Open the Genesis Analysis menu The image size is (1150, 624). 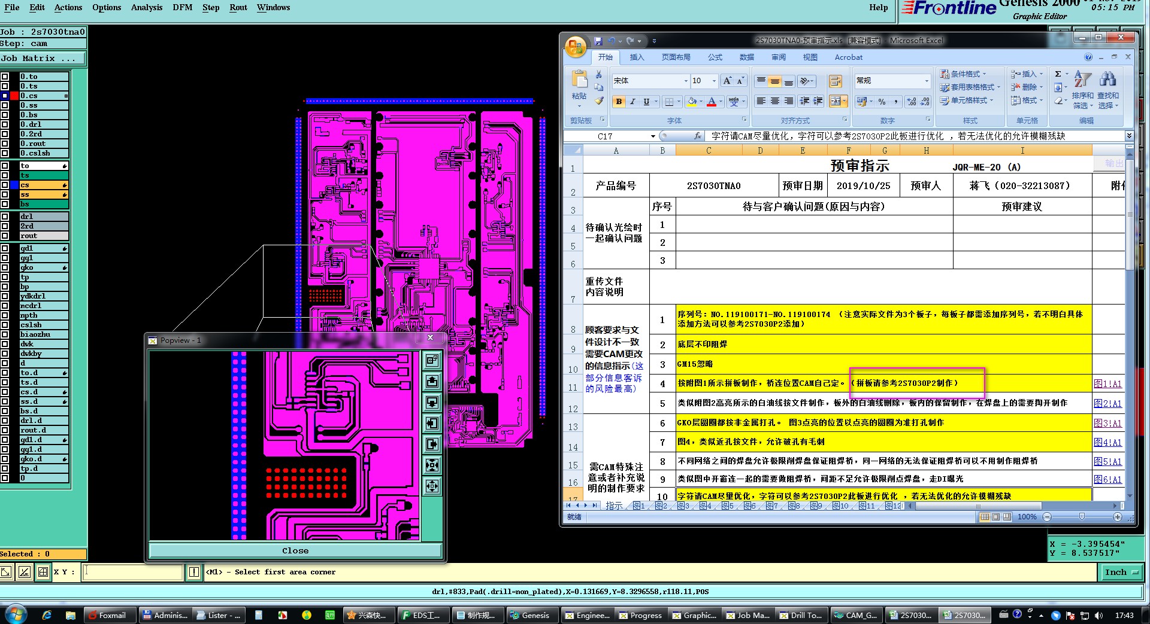(x=147, y=7)
